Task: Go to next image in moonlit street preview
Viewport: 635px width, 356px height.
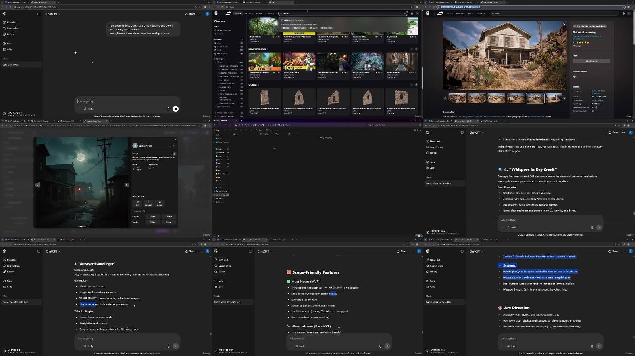Action: pyautogui.click(x=127, y=185)
